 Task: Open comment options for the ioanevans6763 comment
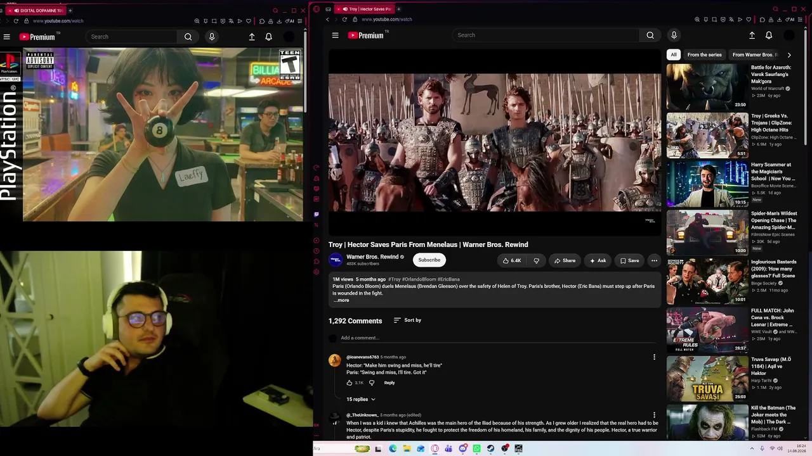pos(654,357)
